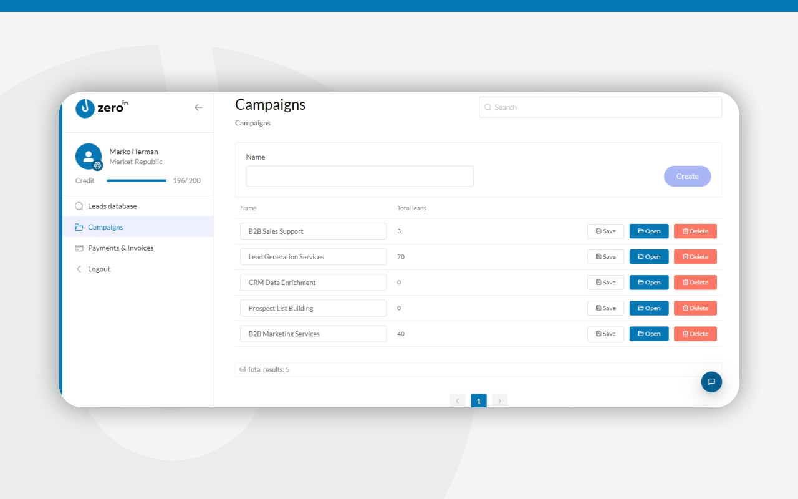Delete the CRM Data Enrichment campaign

pos(695,283)
